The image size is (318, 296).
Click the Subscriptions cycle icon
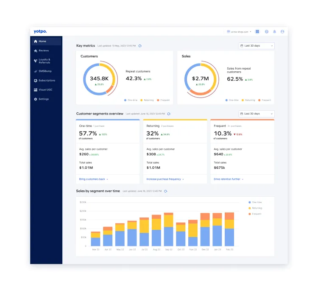[36, 81]
